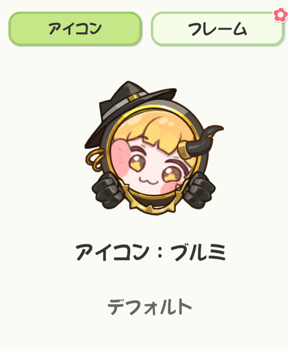Screen dimensions: 288x351
Task: Click the アイコン：ブルミ name label
Action: [151, 252]
